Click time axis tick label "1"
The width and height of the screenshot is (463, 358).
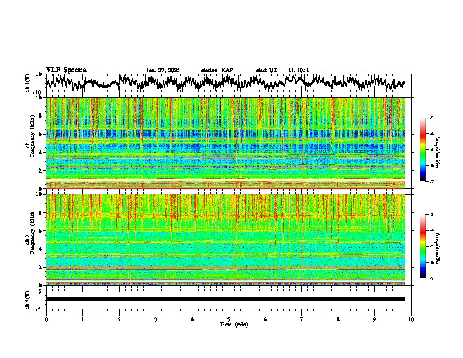[x=82, y=319]
